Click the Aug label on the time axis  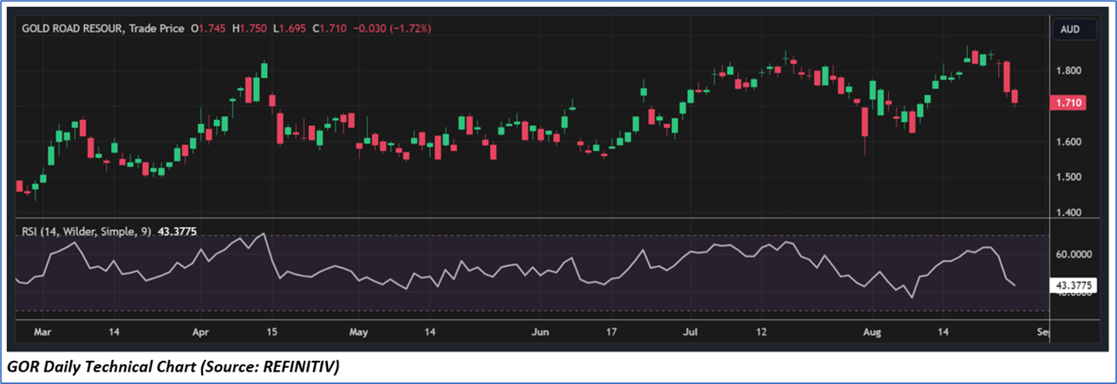pyautogui.click(x=872, y=332)
